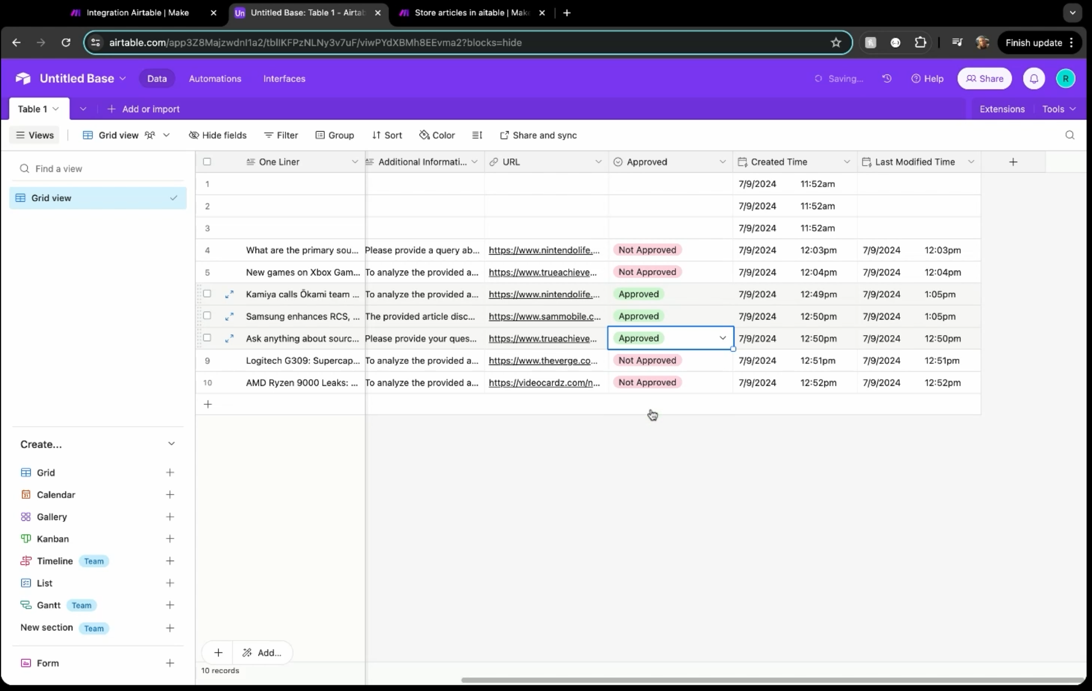Bookmark page with star icon

(x=836, y=42)
